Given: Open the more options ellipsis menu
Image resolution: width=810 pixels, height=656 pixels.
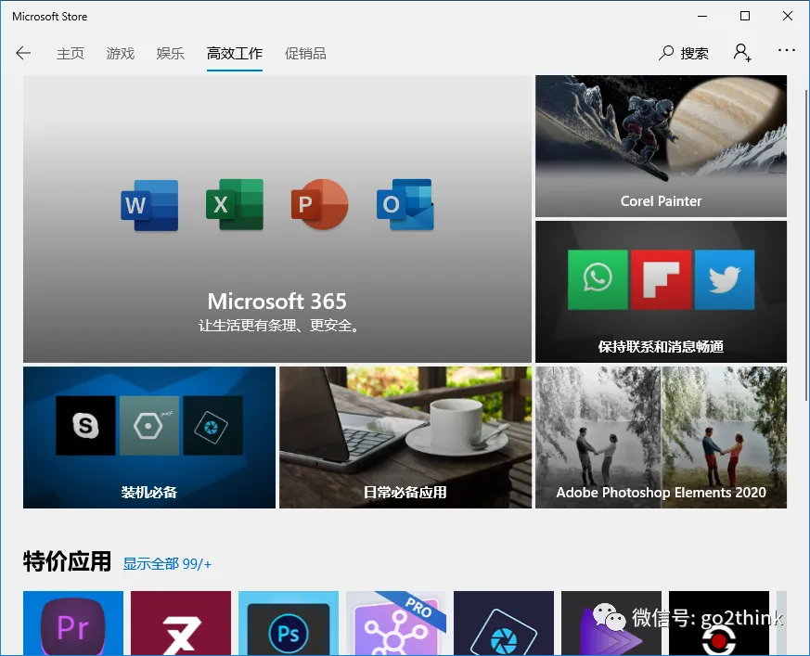Looking at the screenshot, I should pyautogui.click(x=786, y=51).
